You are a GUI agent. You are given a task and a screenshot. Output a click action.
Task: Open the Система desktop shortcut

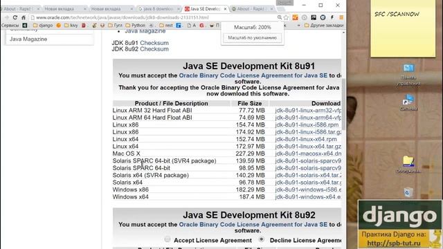tap(408, 102)
